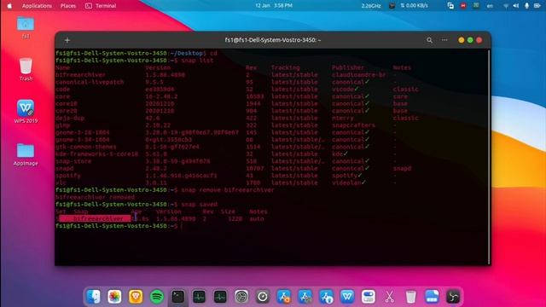Click the 2.26GHz CPU frequency indicator
546x307 pixels.
tap(371, 6)
